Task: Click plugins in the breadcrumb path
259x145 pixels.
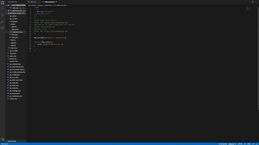Action: [40, 5]
